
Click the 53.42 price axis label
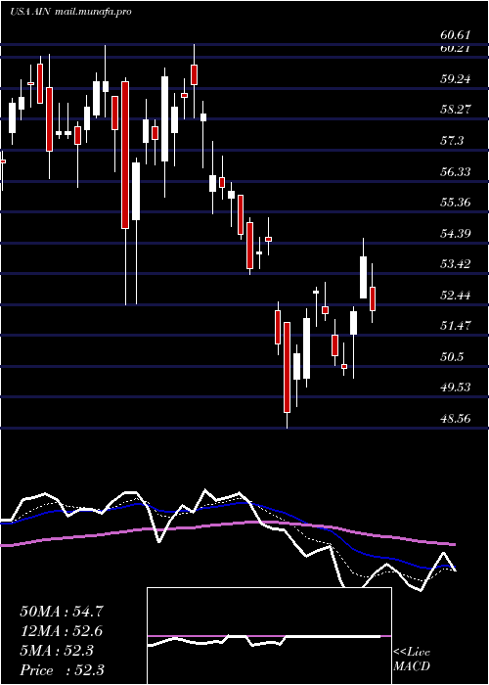click(x=456, y=264)
